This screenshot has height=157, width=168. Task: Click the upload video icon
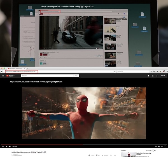coord(148,76)
